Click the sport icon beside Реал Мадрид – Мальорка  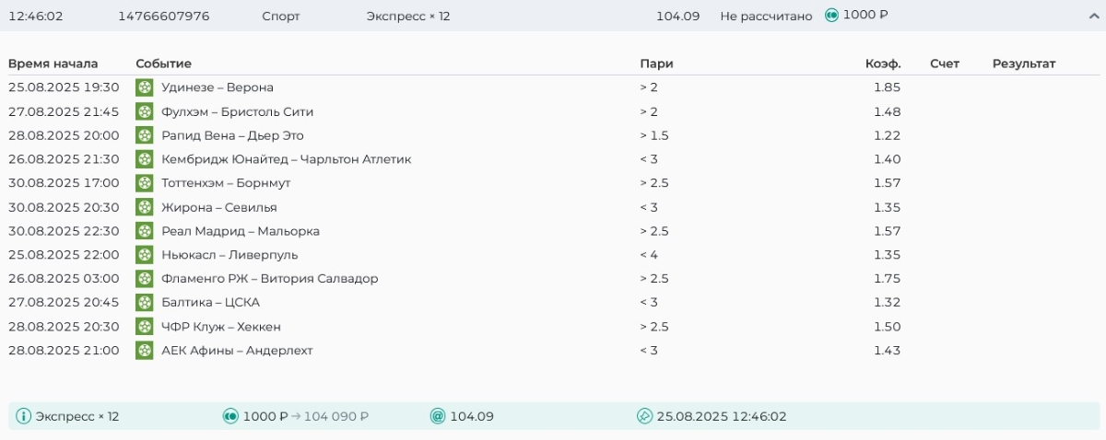[144, 231]
